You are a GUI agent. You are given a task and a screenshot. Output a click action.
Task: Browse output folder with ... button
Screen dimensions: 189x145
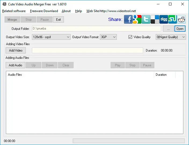[x=168, y=29]
